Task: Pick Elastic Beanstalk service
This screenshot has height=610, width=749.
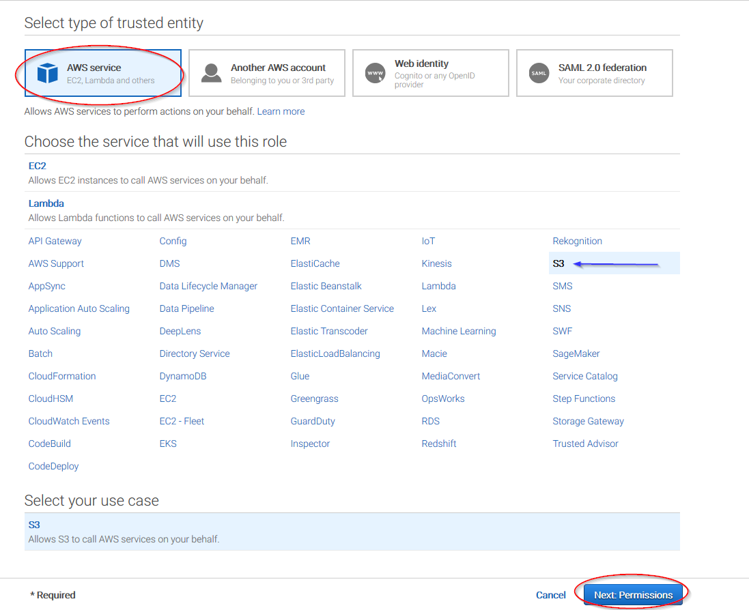Action: coord(326,286)
